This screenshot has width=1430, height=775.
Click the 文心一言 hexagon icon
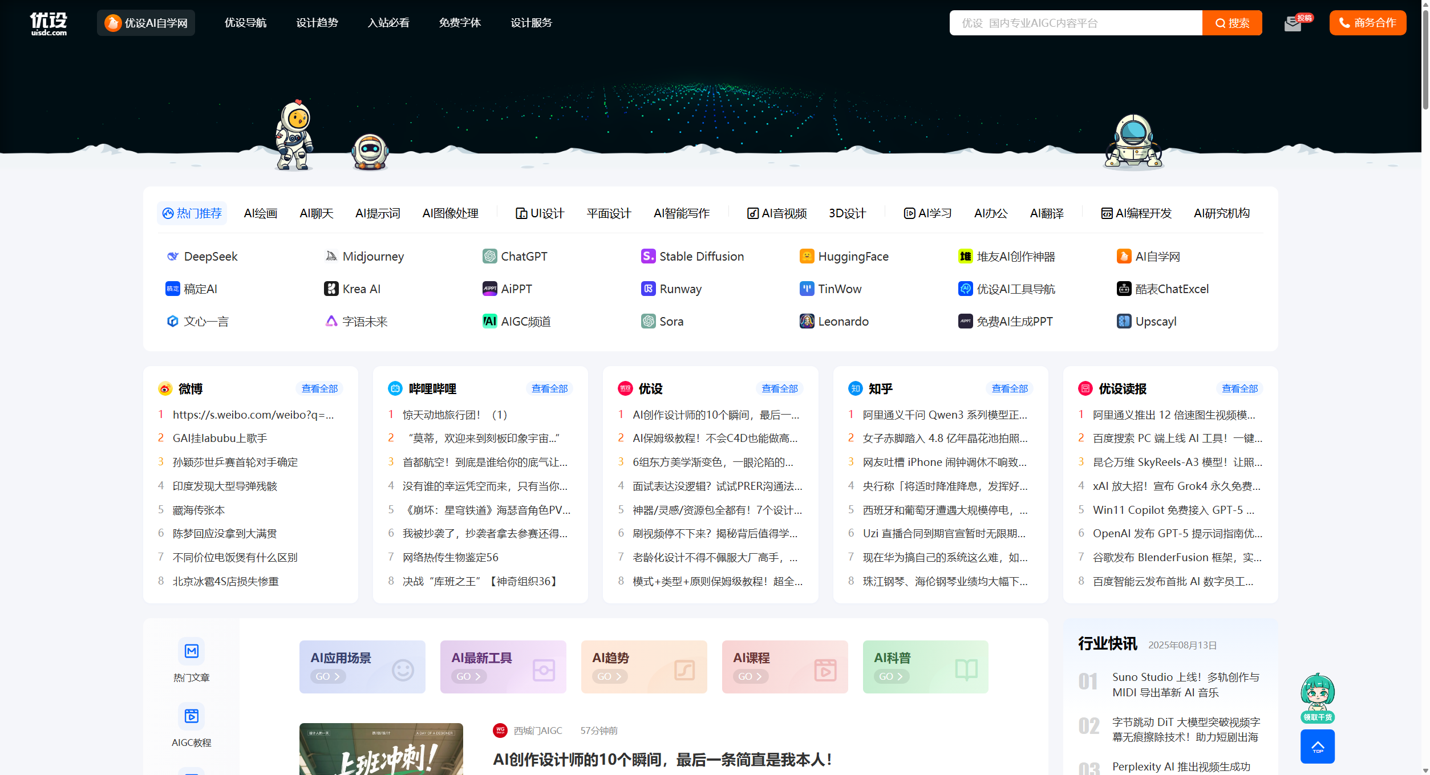pos(172,322)
